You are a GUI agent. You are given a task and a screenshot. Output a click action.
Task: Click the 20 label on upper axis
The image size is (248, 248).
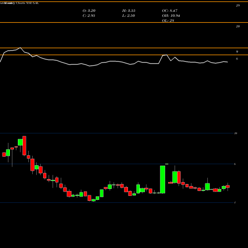238,26
